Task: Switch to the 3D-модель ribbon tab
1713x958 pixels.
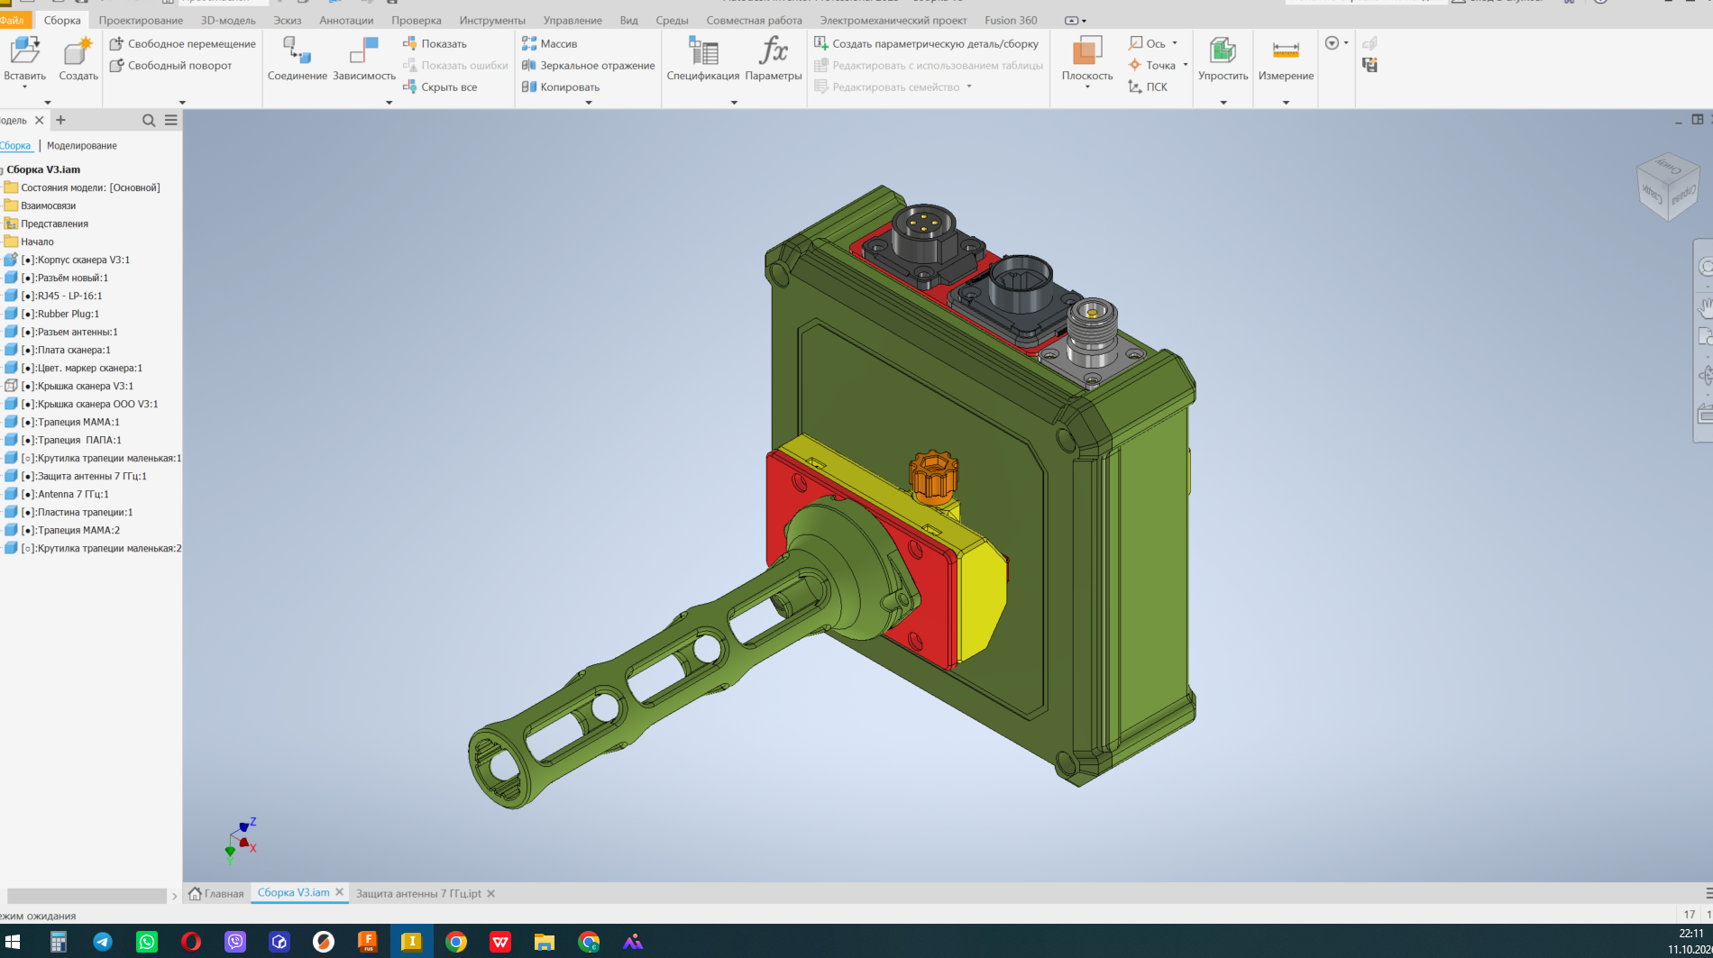Action: [x=228, y=20]
